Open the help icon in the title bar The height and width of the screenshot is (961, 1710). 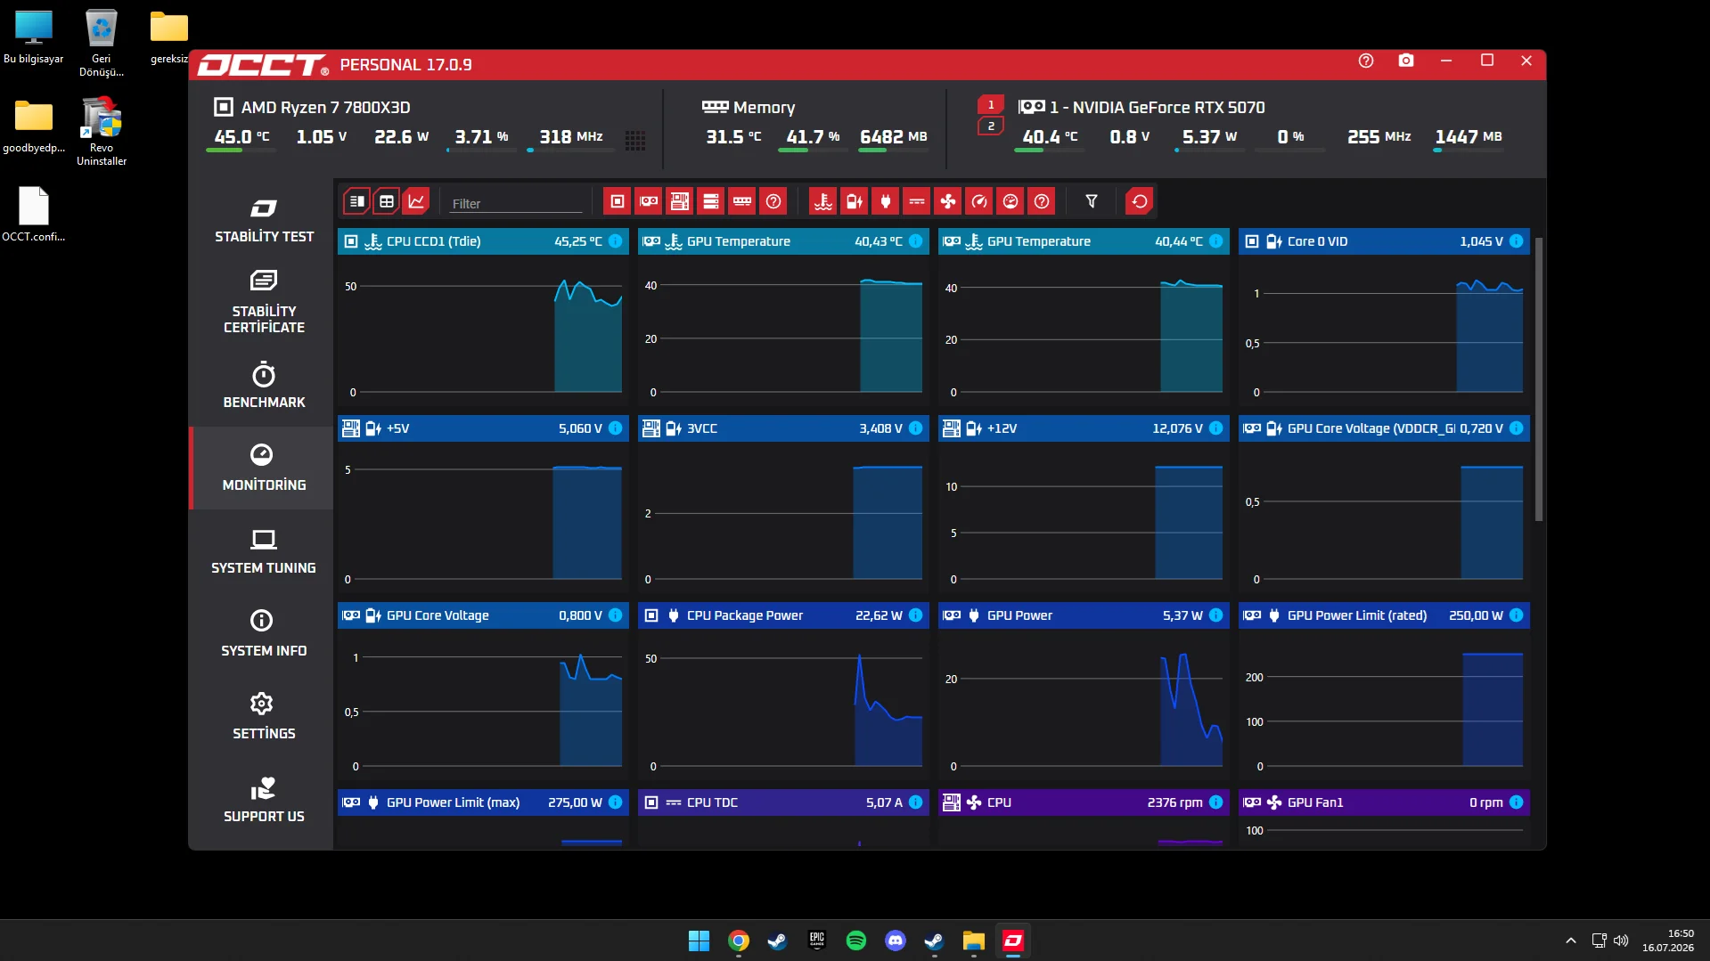pos(1366,61)
